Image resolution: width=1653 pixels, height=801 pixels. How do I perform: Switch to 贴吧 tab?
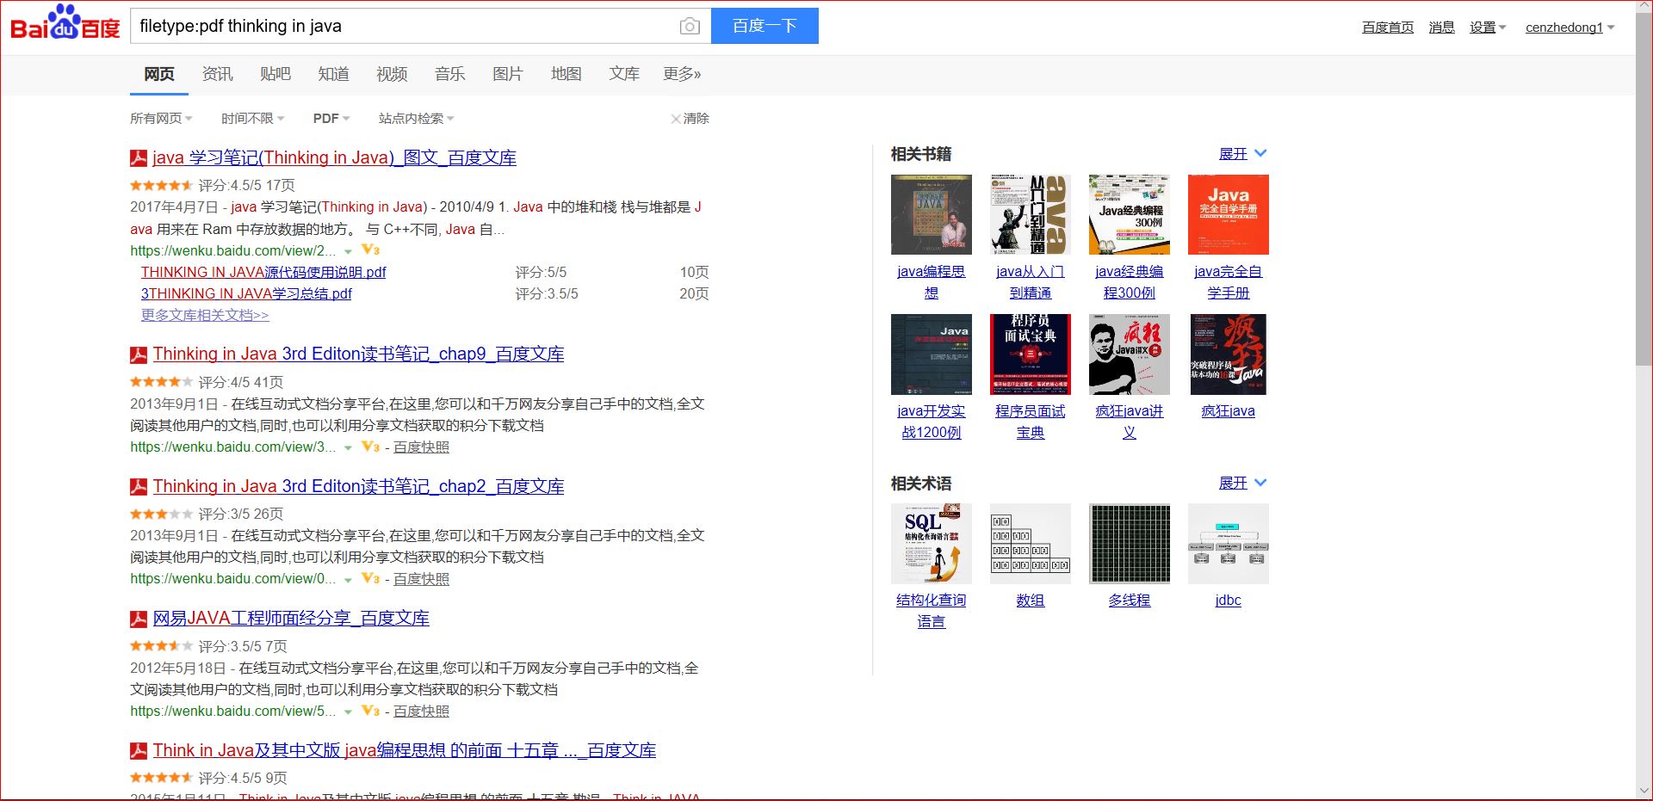tap(275, 74)
